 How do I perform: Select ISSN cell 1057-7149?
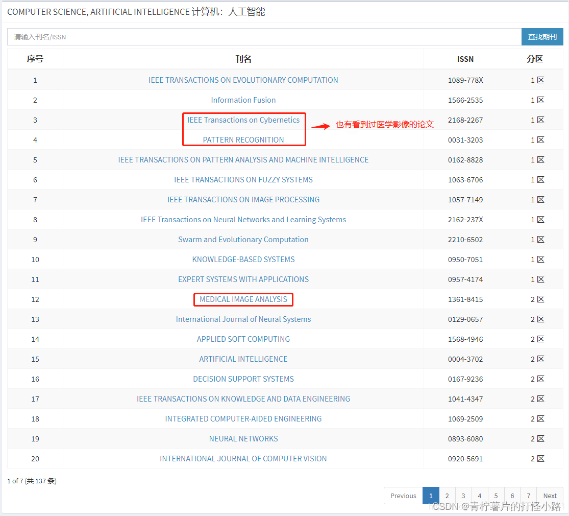pos(465,199)
